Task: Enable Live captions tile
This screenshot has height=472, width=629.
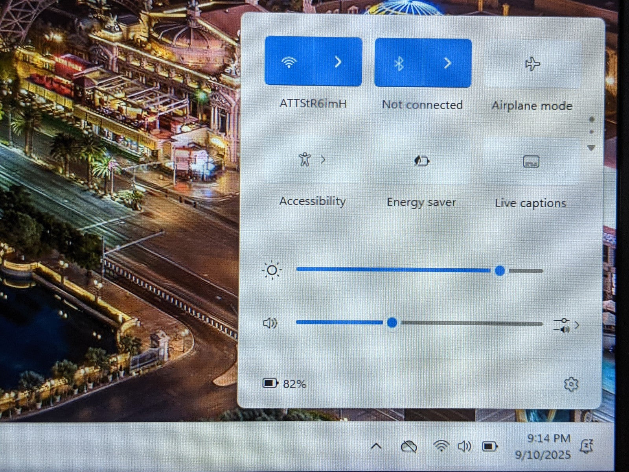Action: click(531, 162)
